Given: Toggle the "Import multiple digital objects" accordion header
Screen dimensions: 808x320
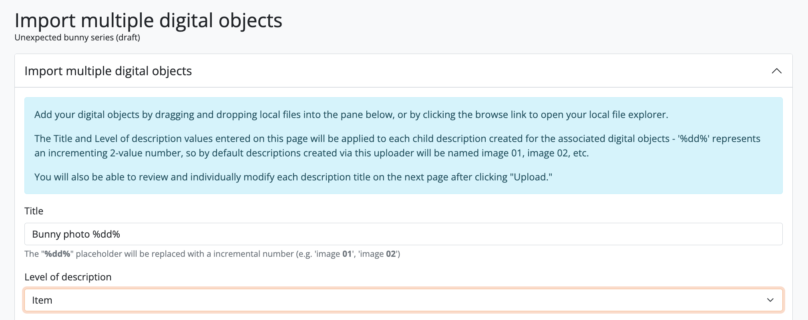Looking at the screenshot, I should tap(108, 71).
